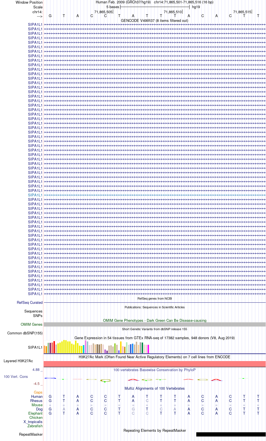Viewport: 266px width, 441px height.
Task: Open the Publications: Sequences in Scientific Articles title
Action: pos(155,307)
